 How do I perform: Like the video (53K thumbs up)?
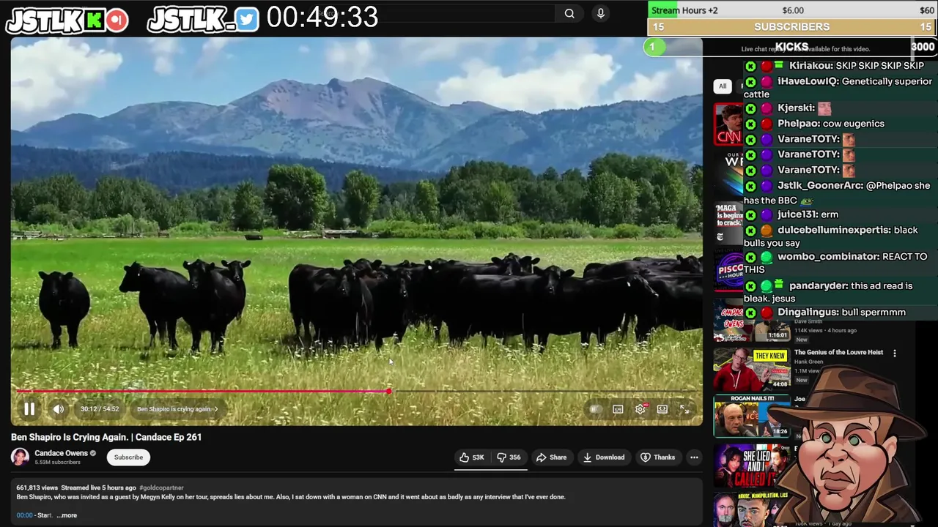point(472,457)
